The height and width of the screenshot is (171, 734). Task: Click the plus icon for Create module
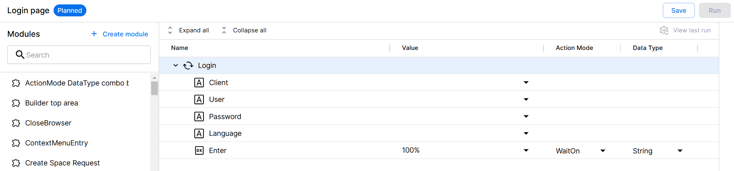pos(94,34)
